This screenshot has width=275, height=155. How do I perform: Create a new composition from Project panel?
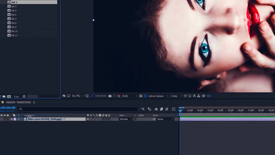pyautogui.click(x=9, y=96)
